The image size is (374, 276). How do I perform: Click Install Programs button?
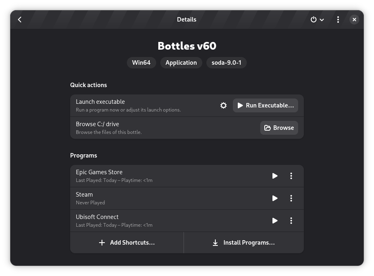click(243, 243)
